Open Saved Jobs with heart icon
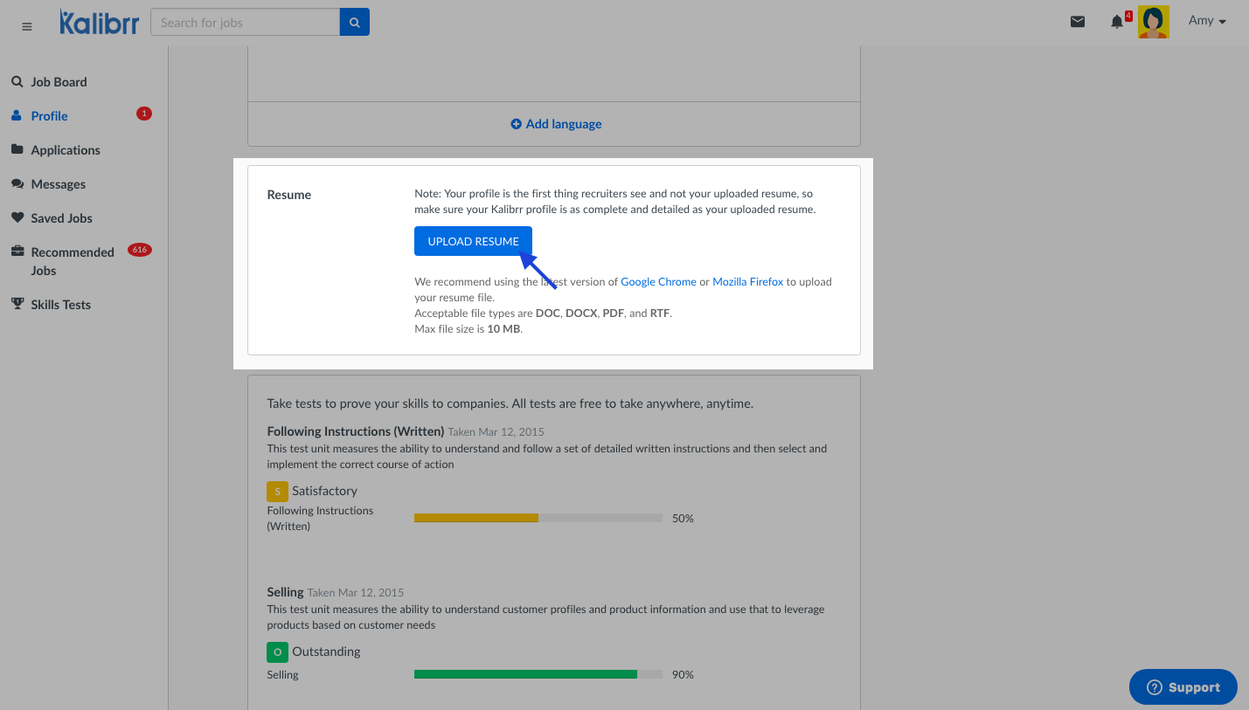This screenshot has width=1249, height=710. [x=17, y=217]
